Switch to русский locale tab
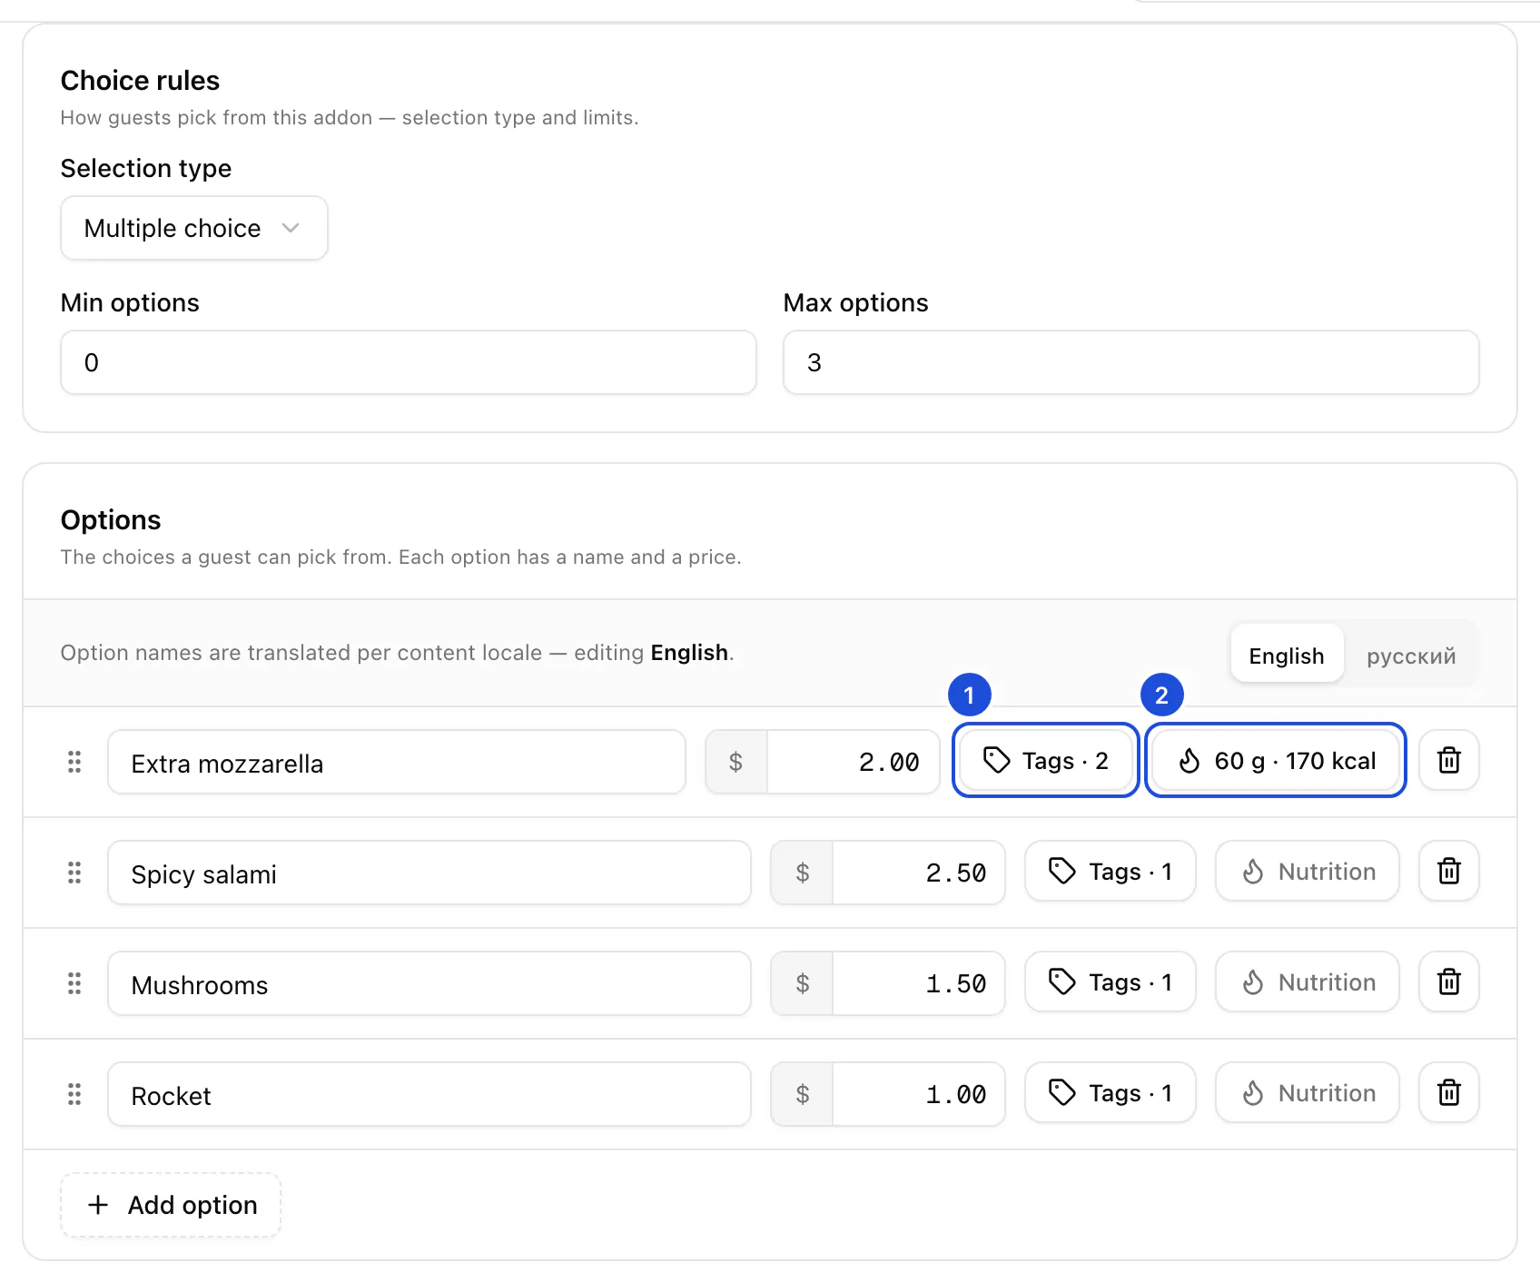The image size is (1540, 1282). (x=1411, y=655)
